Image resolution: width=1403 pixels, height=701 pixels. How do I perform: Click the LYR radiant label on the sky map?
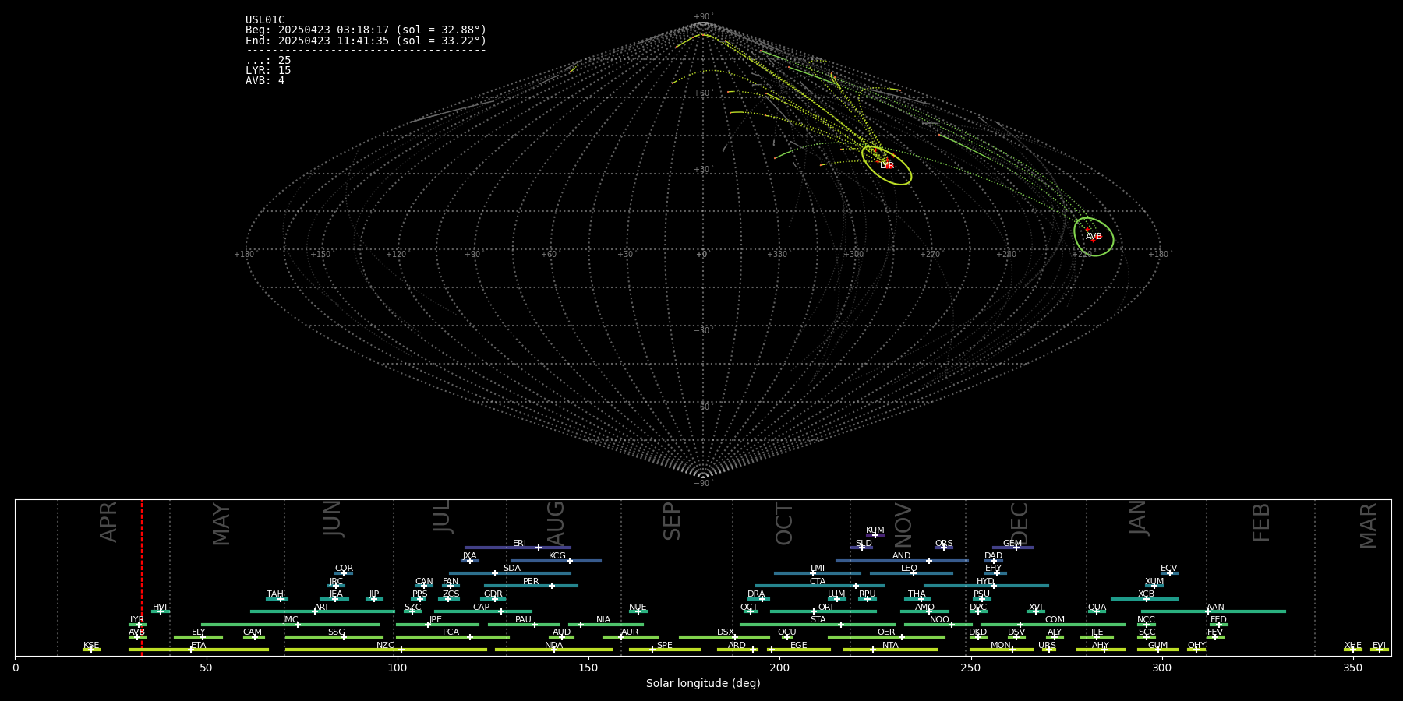[x=887, y=166]
